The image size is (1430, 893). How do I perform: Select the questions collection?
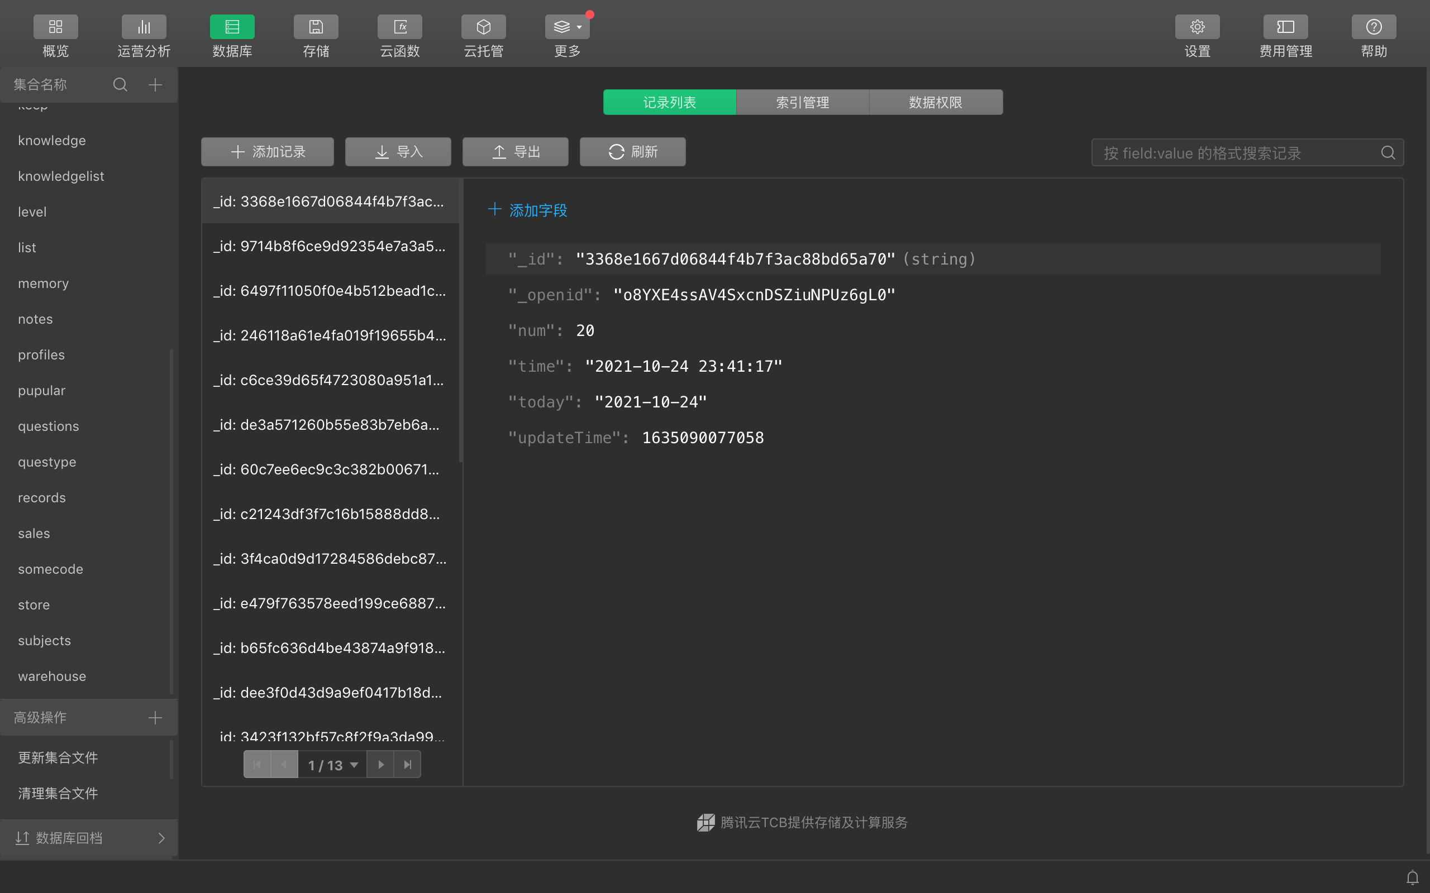pos(49,426)
